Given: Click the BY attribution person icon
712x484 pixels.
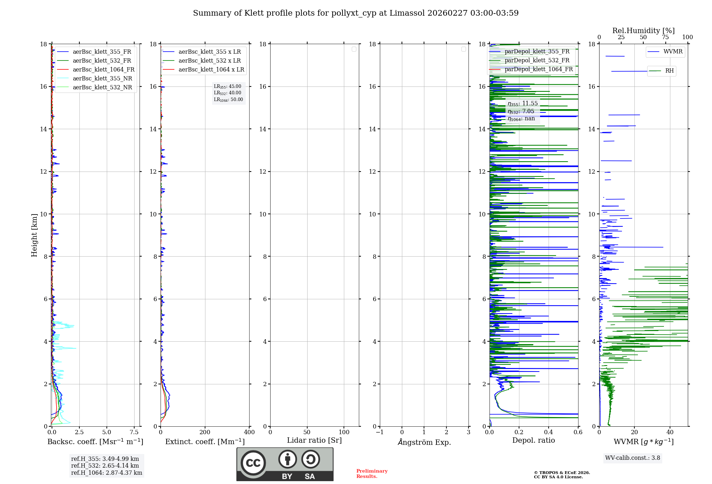Looking at the screenshot, I should 287,459.
